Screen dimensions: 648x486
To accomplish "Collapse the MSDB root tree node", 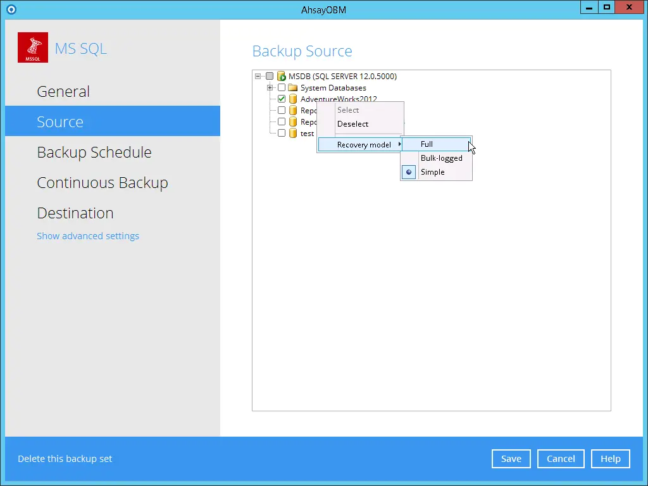I will tap(258, 75).
